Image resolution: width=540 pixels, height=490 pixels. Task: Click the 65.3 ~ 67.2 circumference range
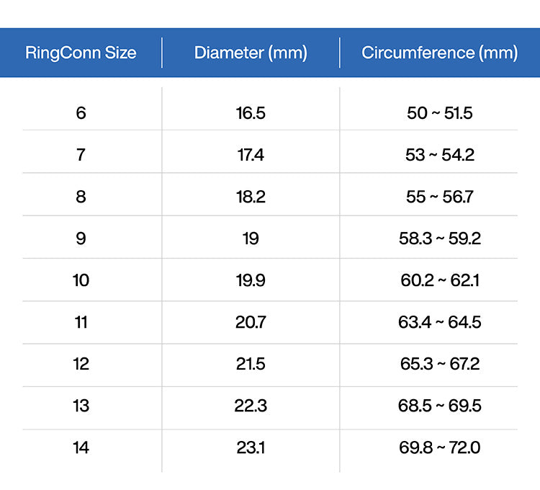[x=439, y=364]
